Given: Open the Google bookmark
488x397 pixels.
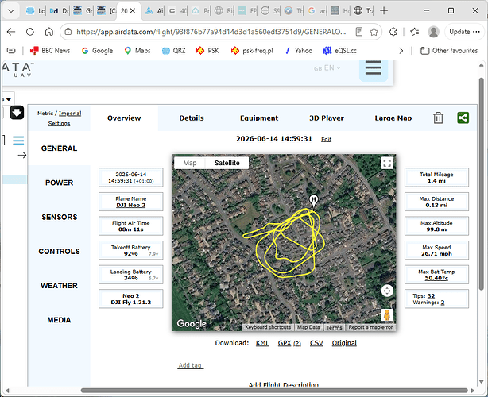Looking at the screenshot, I should 97,51.
